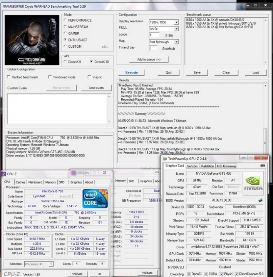The height and width of the screenshot is (277, 273).
Task: Switch to the Validation tab in GPU-Z
Action: click(207, 166)
